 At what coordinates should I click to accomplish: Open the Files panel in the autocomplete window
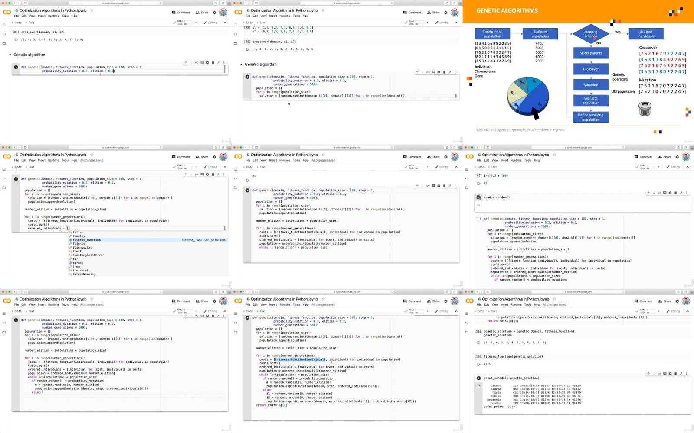coord(4,187)
